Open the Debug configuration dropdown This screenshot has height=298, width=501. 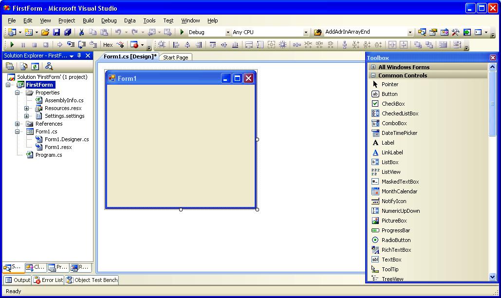[x=228, y=32]
